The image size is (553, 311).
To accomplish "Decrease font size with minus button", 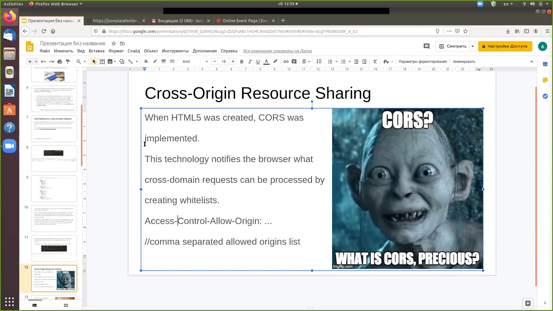I will [x=215, y=61].
